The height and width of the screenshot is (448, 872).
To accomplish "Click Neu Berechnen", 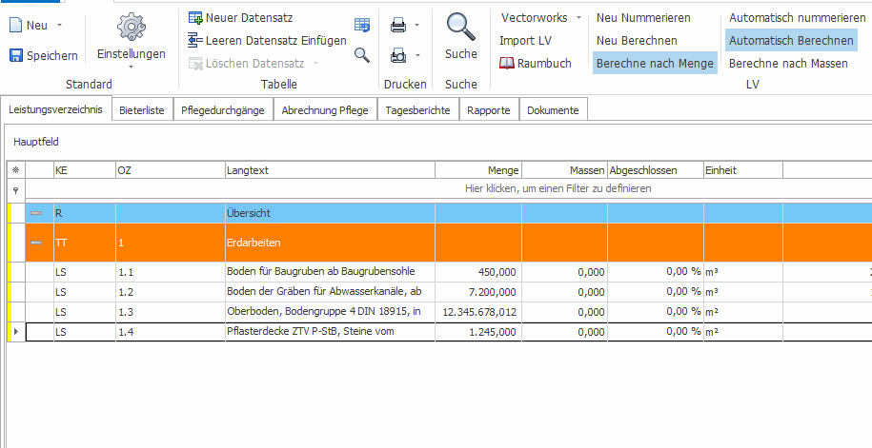I will [637, 41].
